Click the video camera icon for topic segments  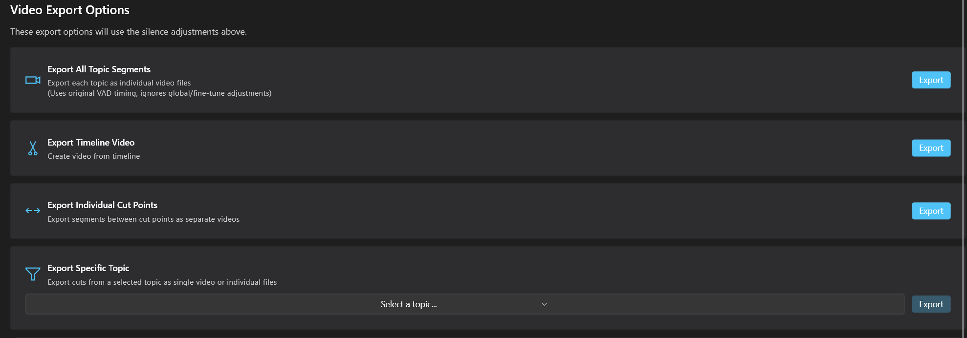33,80
